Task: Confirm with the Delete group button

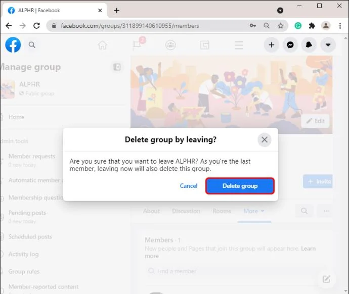Action: pos(240,186)
